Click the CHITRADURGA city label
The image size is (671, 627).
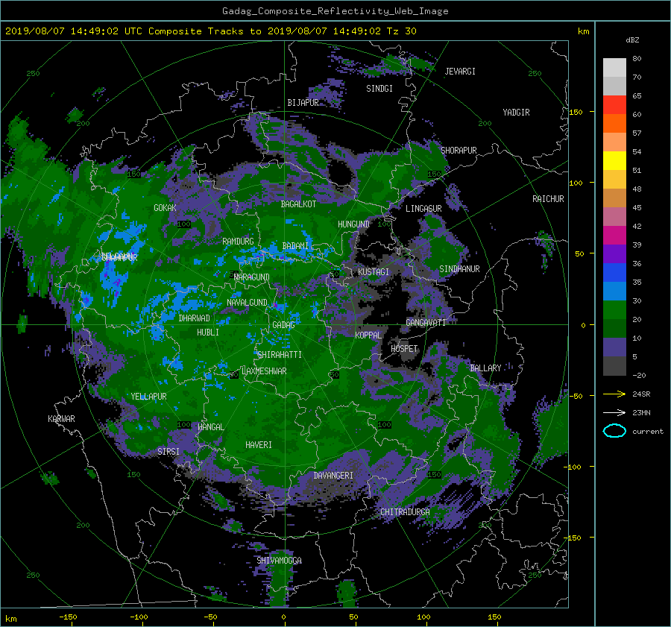click(406, 512)
